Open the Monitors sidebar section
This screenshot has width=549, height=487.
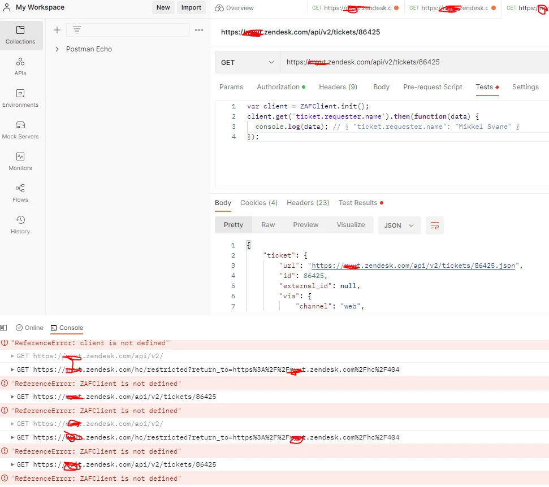pyautogui.click(x=20, y=162)
